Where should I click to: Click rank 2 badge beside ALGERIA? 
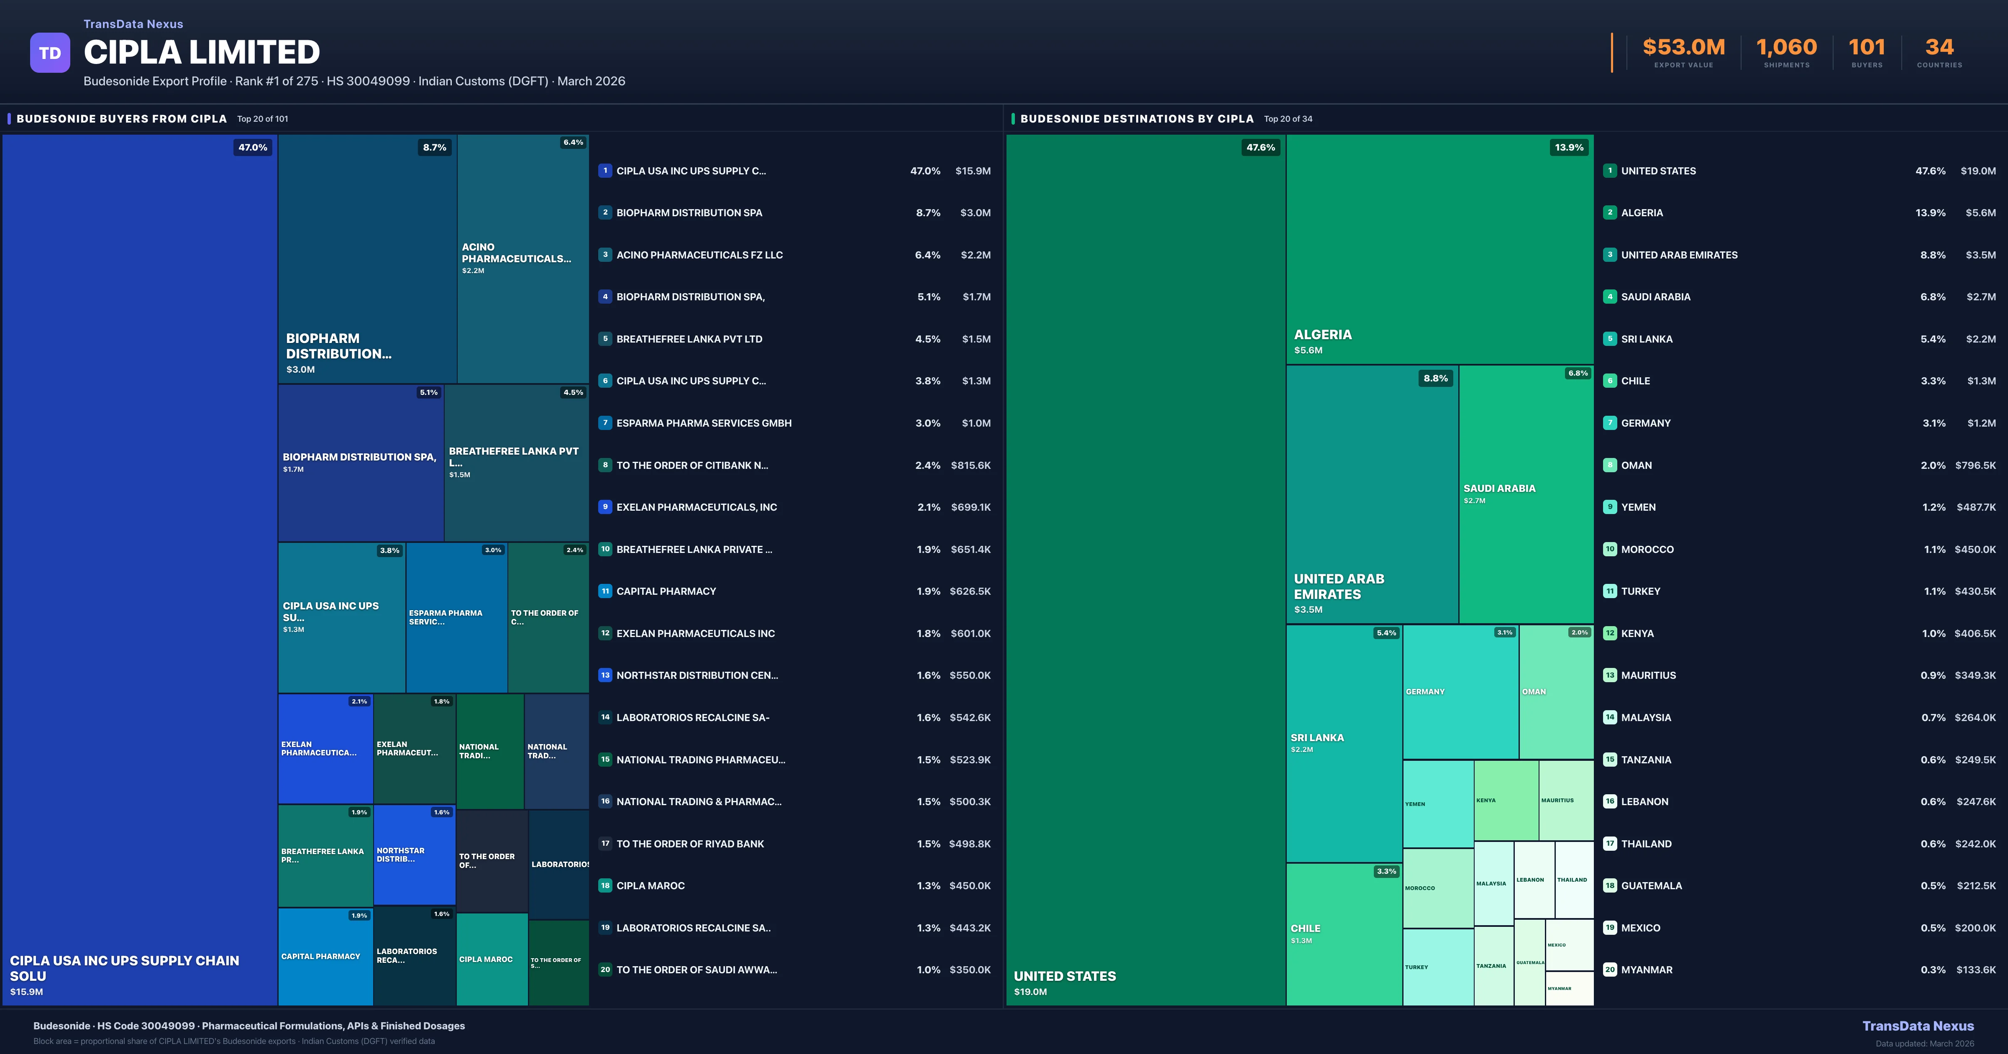coord(1610,213)
